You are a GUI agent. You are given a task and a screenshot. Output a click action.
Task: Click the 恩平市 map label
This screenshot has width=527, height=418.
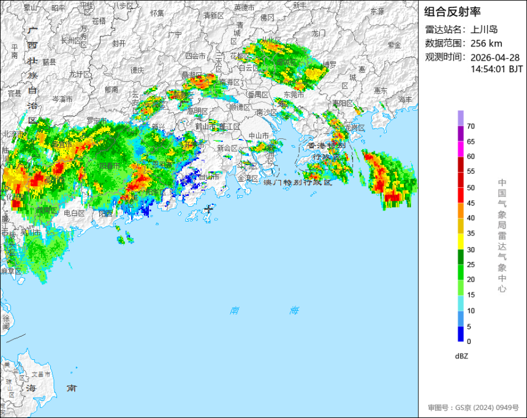(x=162, y=165)
